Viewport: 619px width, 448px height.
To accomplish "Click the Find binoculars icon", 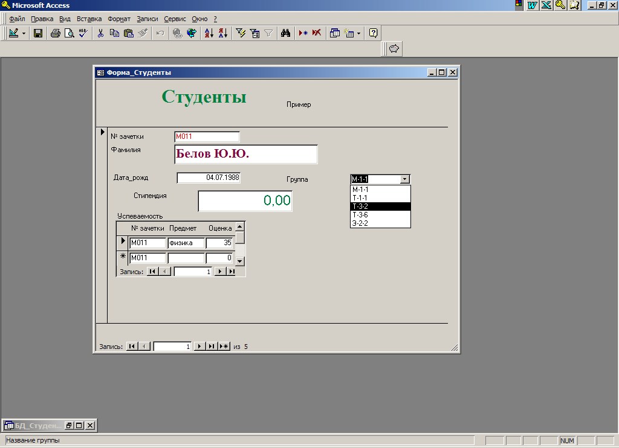I will (286, 33).
